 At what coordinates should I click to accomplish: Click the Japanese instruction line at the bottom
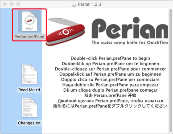coord(110,106)
